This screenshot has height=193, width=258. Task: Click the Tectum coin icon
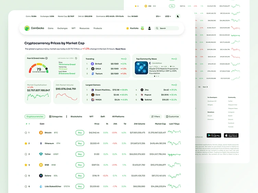93,74
